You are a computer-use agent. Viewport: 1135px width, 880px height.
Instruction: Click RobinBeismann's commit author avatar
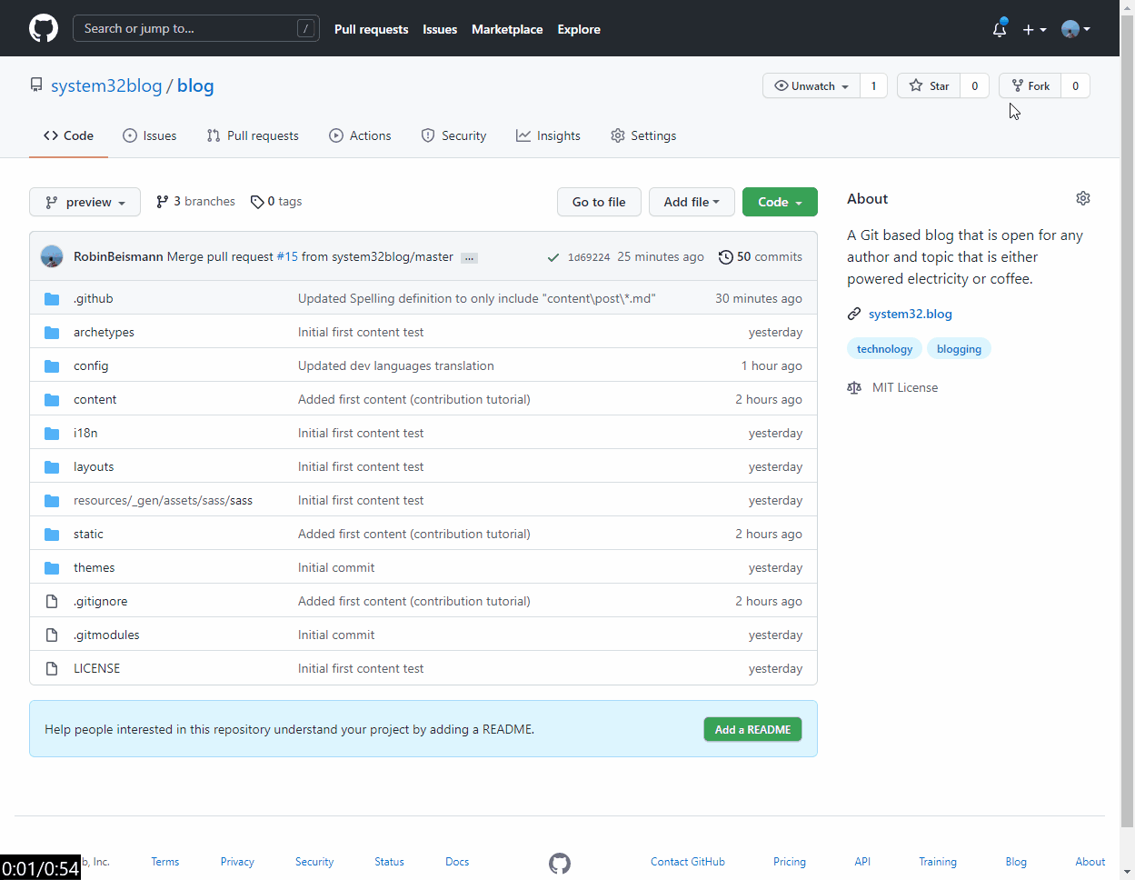tap(52, 256)
